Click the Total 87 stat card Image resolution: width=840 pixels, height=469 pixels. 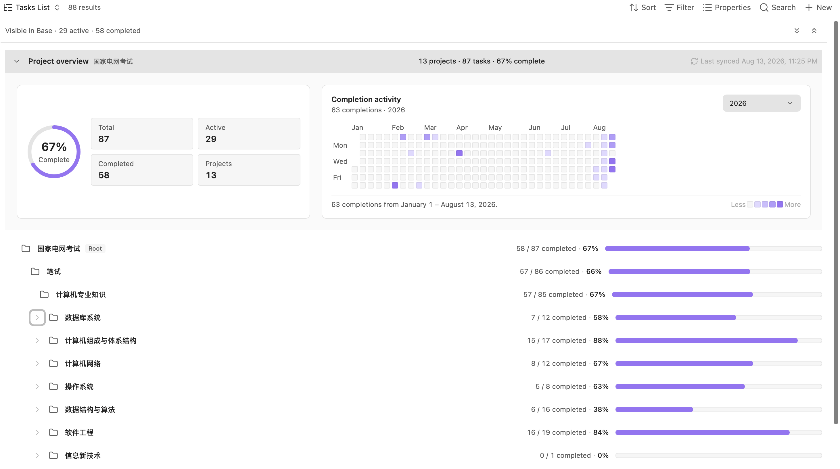tap(142, 134)
